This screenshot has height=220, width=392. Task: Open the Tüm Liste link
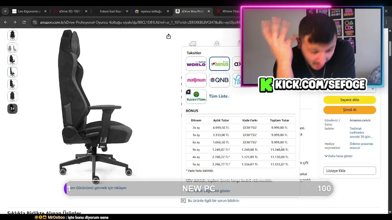click(x=219, y=96)
